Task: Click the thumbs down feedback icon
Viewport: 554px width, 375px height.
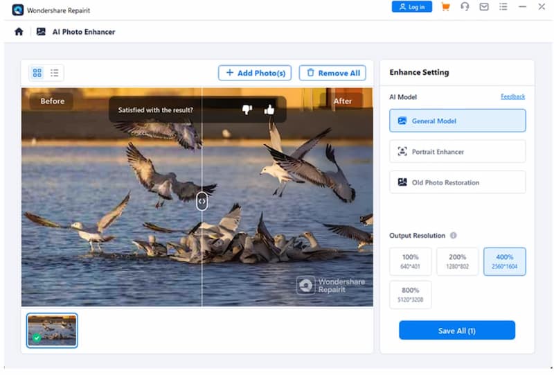Action: click(x=247, y=110)
